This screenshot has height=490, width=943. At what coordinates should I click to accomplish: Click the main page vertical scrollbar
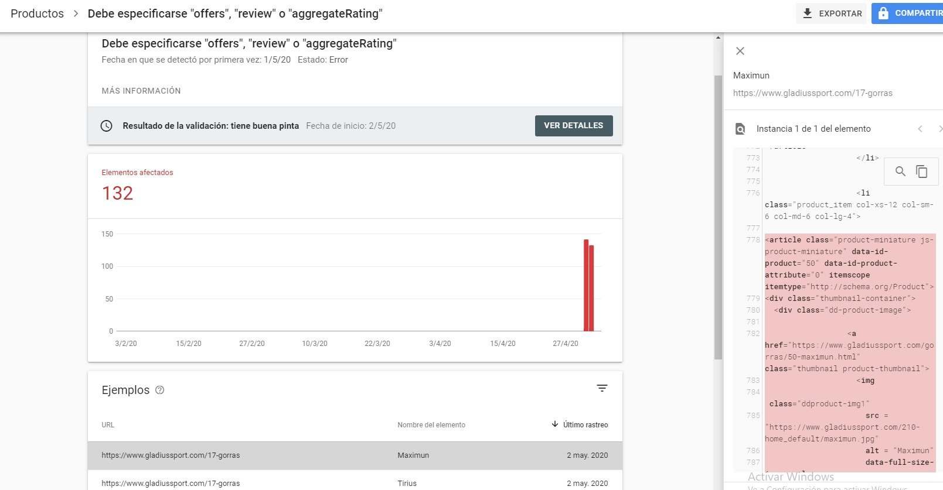(x=718, y=217)
